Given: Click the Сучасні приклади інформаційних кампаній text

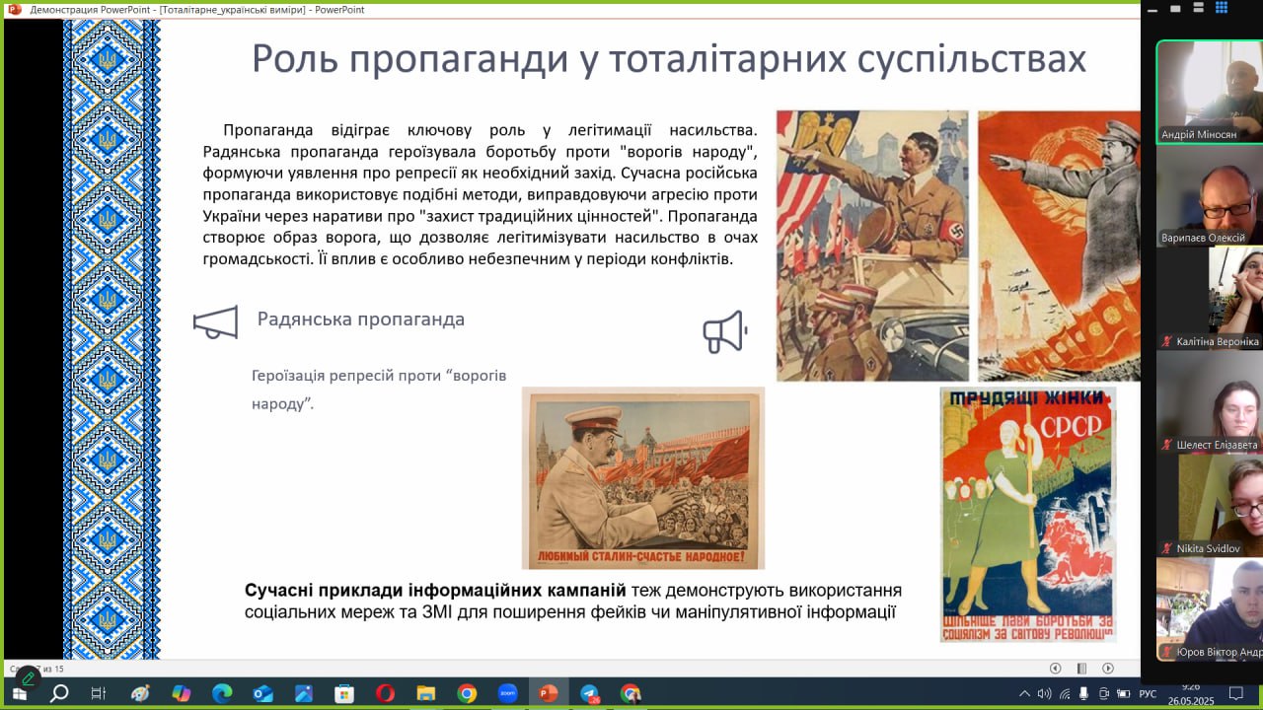Looking at the screenshot, I should [x=435, y=591].
